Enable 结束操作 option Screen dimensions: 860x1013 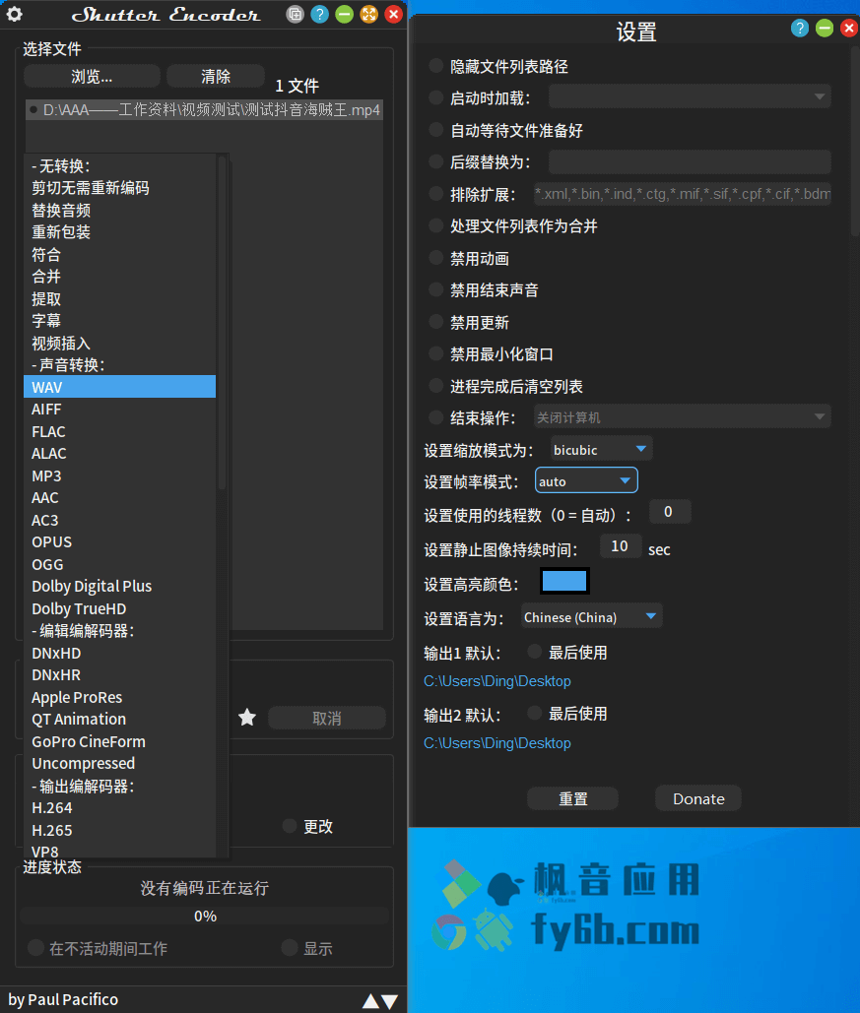pos(435,417)
